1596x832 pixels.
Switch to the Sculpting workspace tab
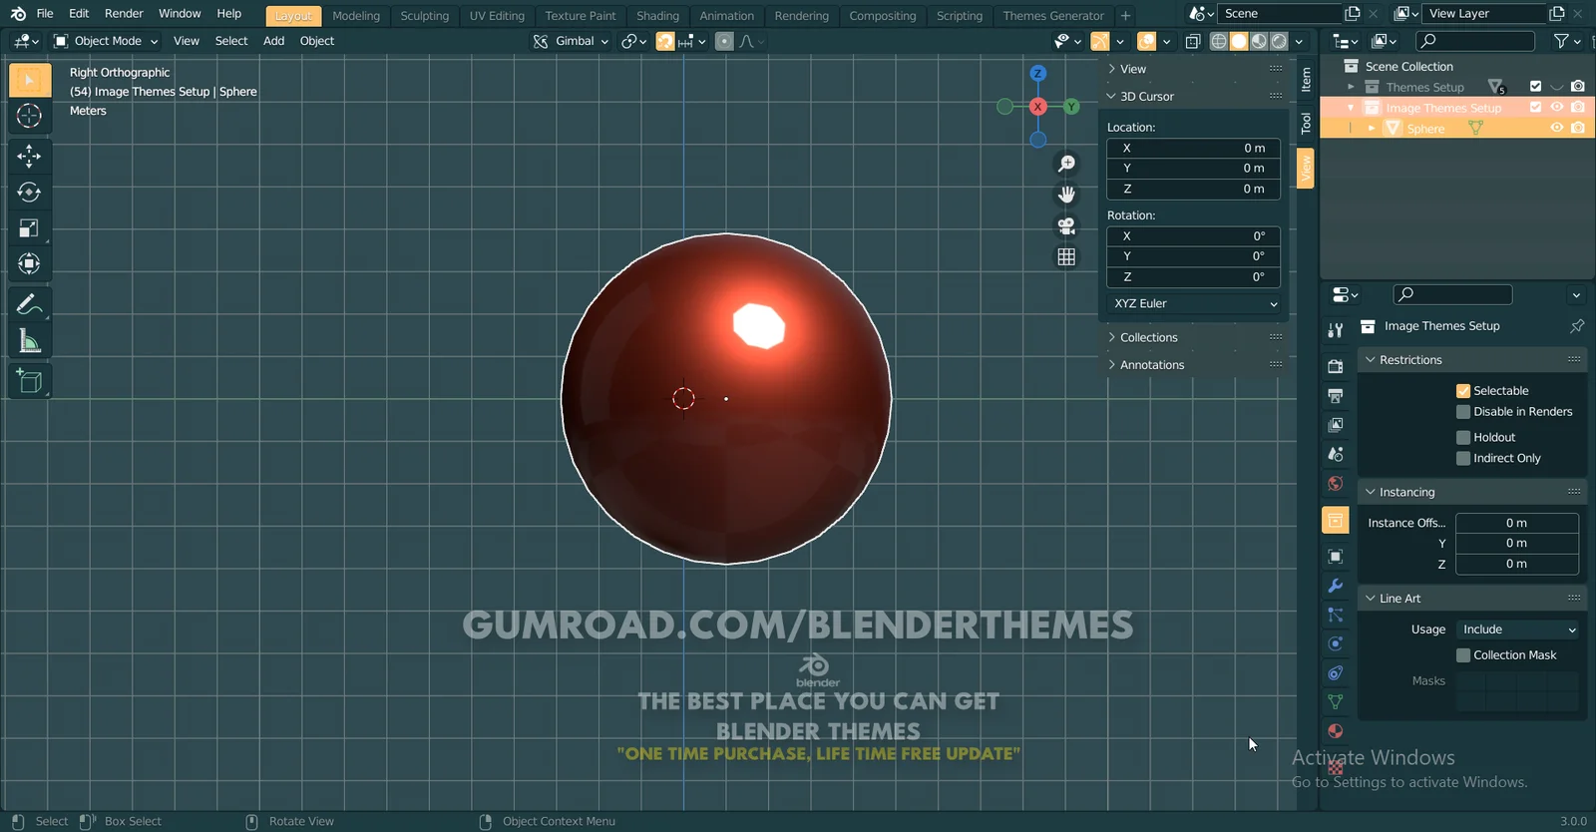coord(425,16)
